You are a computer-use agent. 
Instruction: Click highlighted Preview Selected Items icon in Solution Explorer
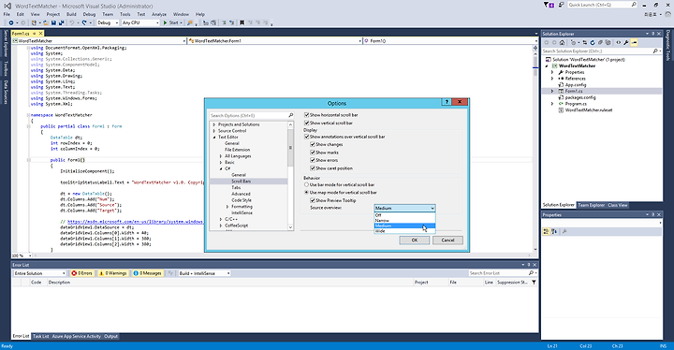635,42
